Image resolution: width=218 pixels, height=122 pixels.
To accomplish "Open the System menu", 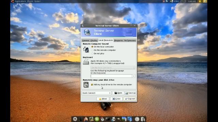I will pyautogui.click(x=37, y=1).
